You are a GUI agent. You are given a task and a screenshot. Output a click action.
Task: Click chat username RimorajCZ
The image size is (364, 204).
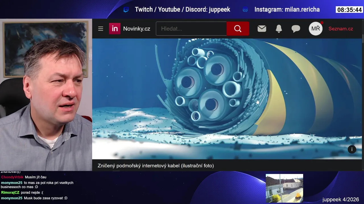(x=10, y=193)
